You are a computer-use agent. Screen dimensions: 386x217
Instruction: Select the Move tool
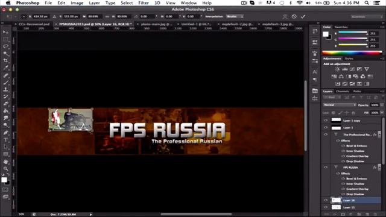pos(5,32)
